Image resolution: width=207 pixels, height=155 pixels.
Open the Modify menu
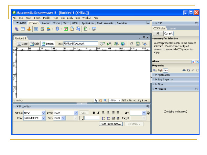[47, 18]
